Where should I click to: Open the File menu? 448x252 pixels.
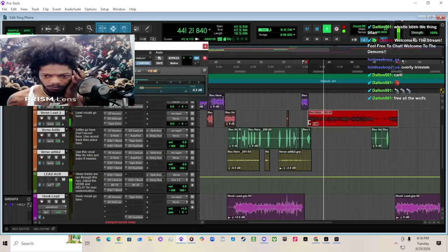tap(5, 9)
